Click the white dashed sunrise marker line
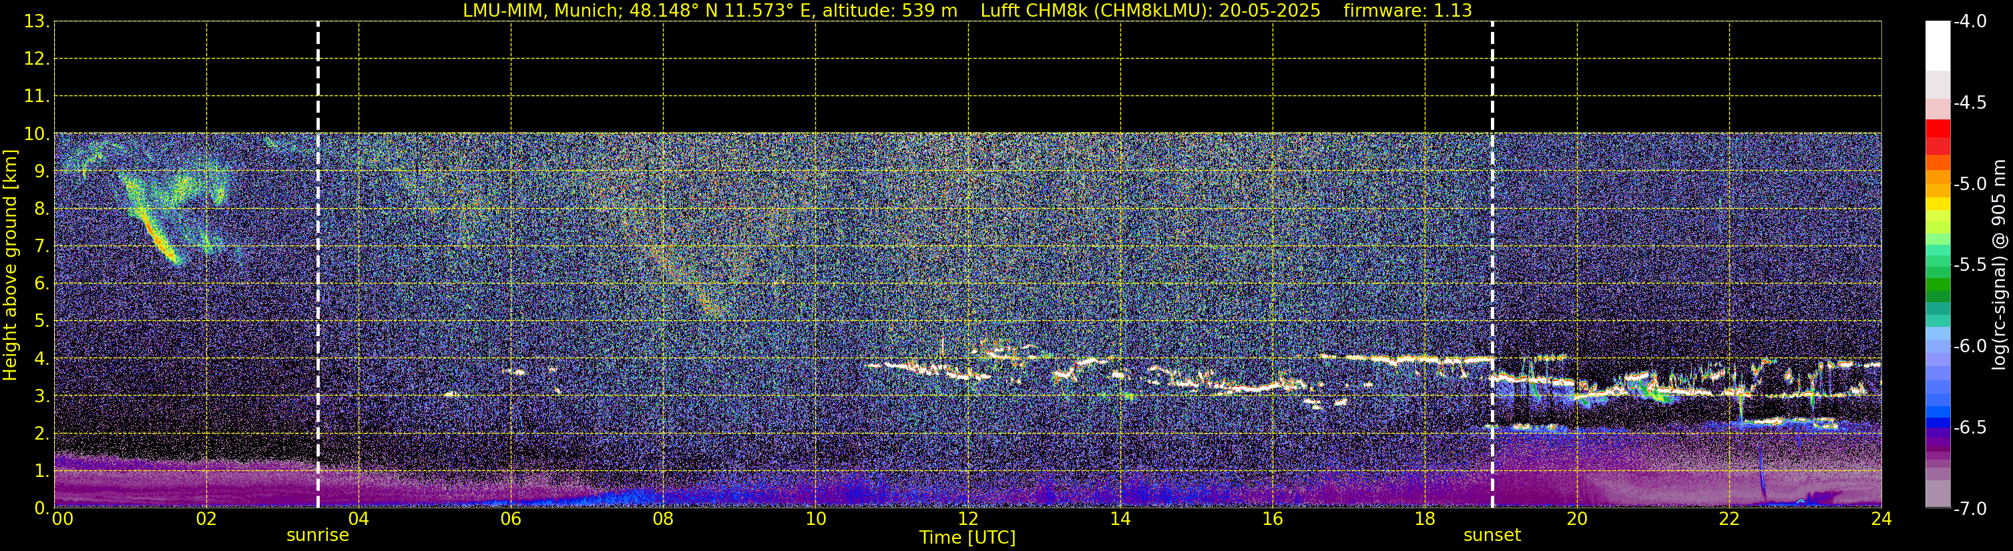The width and height of the screenshot is (2013, 551). coord(318,265)
